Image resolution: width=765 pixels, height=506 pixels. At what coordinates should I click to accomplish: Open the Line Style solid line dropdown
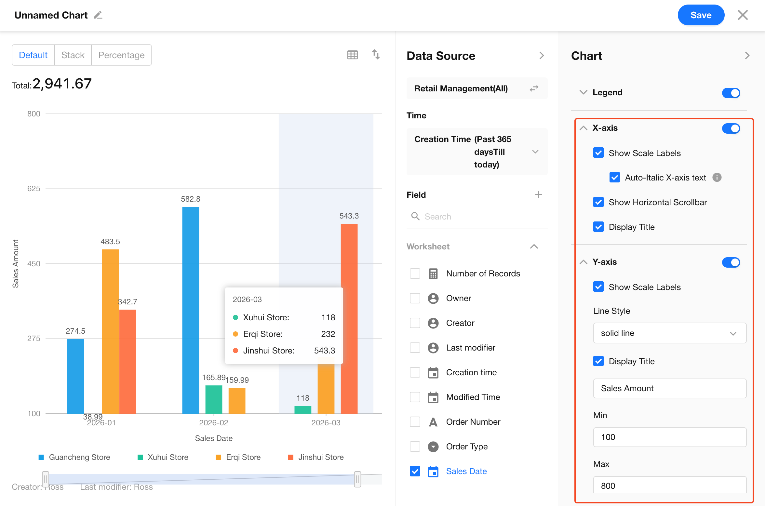pos(669,333)
